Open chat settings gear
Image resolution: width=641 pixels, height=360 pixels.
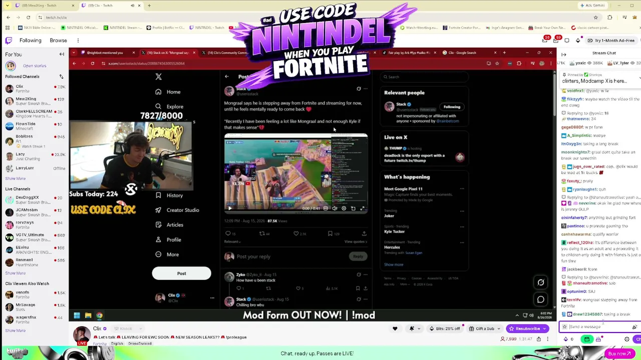point(627,339)
